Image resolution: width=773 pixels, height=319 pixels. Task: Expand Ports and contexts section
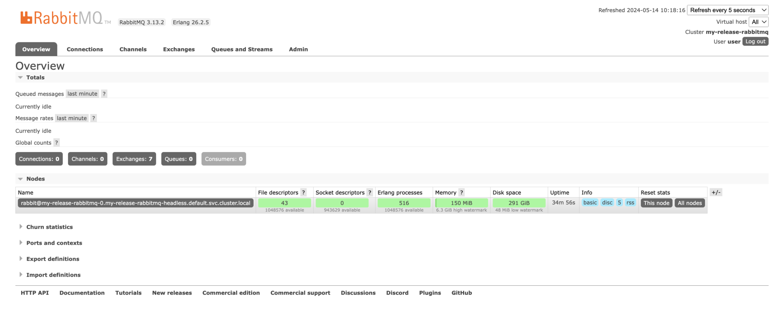tap(54, 243)
